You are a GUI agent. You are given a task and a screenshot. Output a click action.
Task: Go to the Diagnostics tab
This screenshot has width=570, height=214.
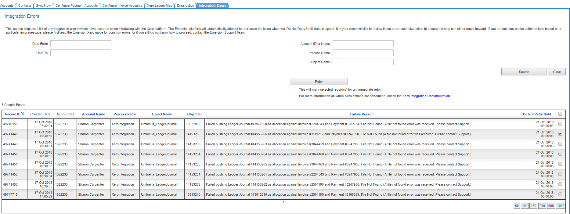[185, 5]
